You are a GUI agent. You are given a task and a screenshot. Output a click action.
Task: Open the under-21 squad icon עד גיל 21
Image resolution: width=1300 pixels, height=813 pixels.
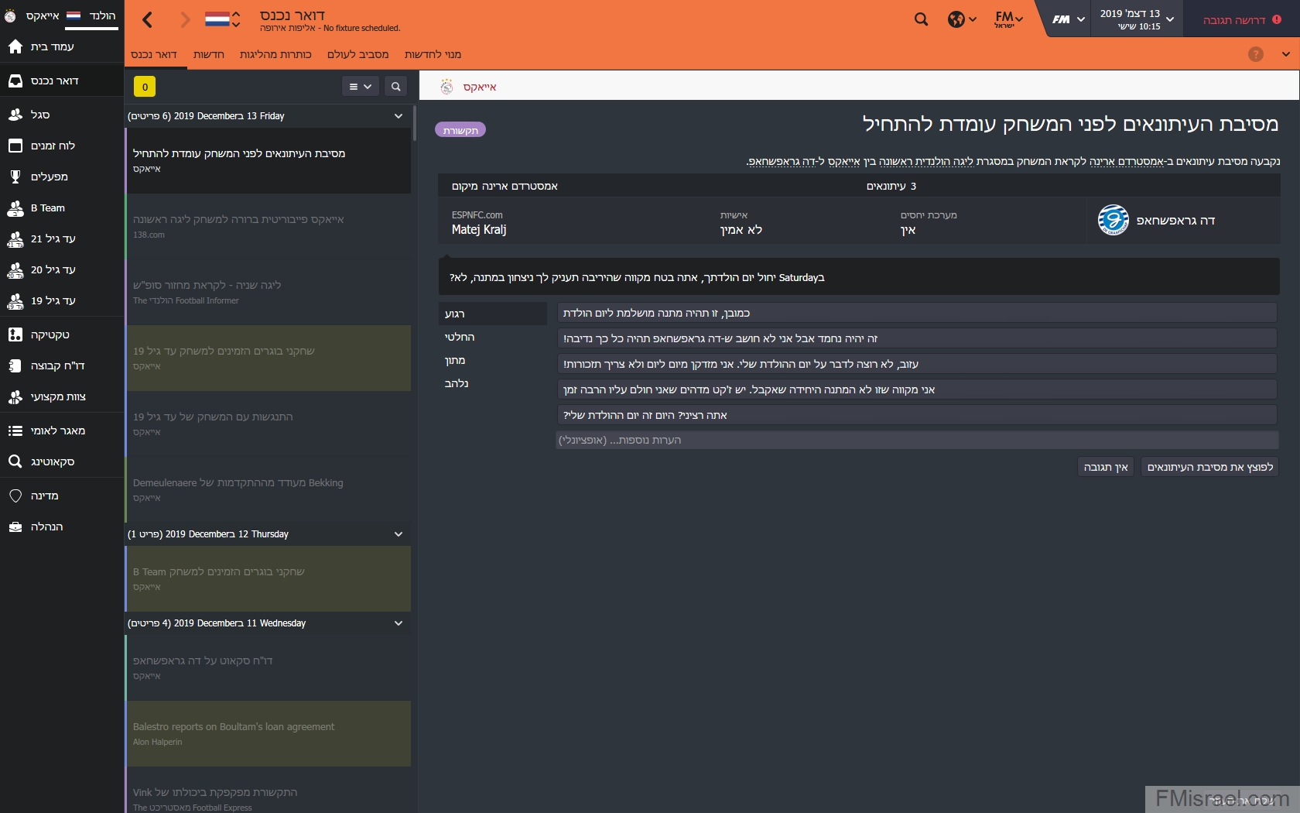[15, 238]
